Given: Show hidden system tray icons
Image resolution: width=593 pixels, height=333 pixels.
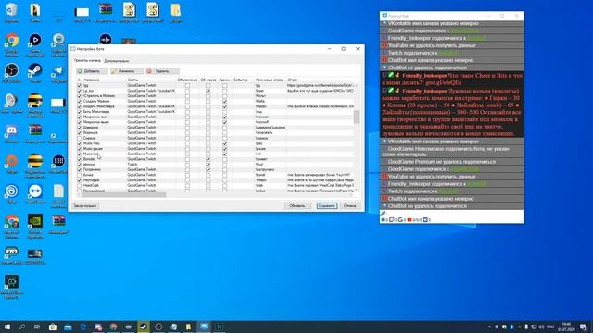Looking at the screenshot, I should coord(489,327).
